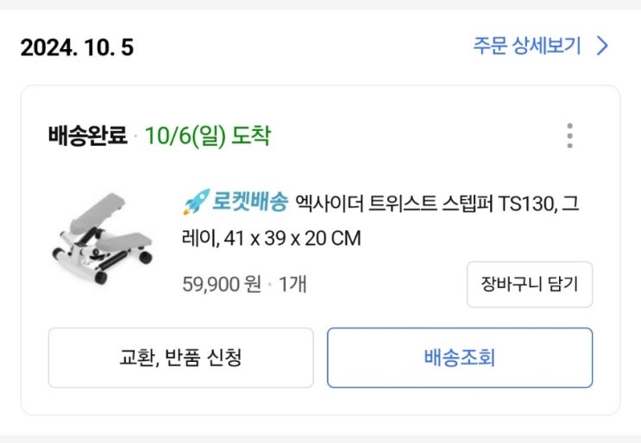Open the 주문 상세보기 order details link
The image size is (641, 443).
tap(526, 46)
